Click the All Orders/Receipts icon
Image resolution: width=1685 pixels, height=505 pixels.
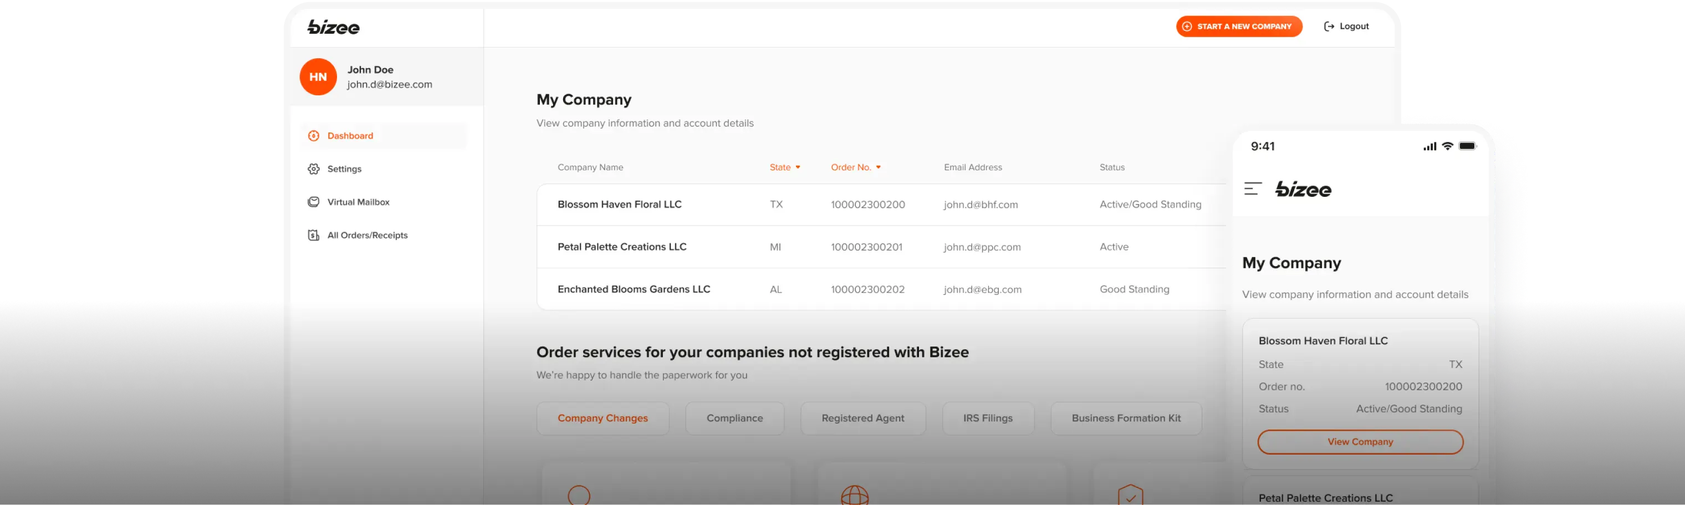pyautogui.click(x=314, y=236)
